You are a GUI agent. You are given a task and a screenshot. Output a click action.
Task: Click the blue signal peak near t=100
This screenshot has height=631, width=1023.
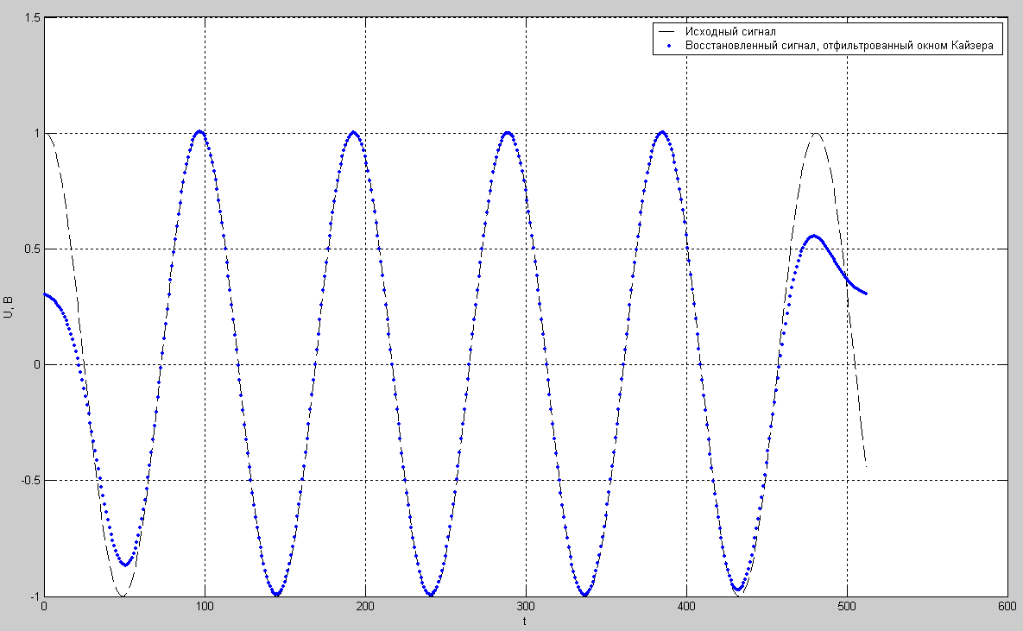click(x=199, y=132)
